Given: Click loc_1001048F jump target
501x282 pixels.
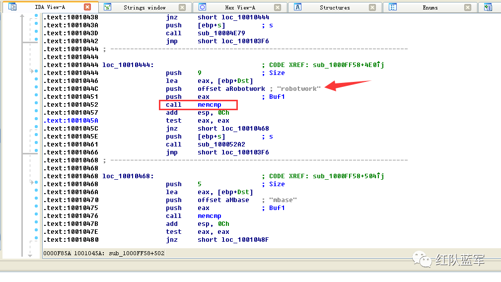Looking at the screenshot, I should tap(245, 240).
